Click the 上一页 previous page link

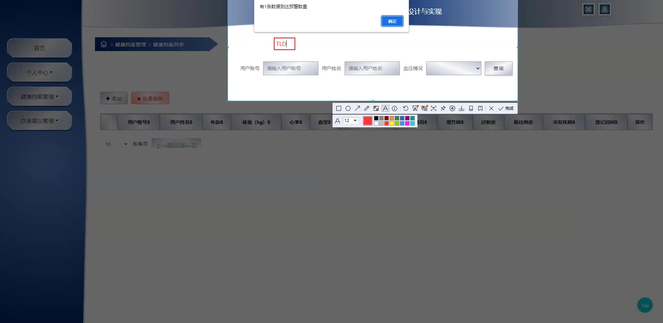[164, 146]
